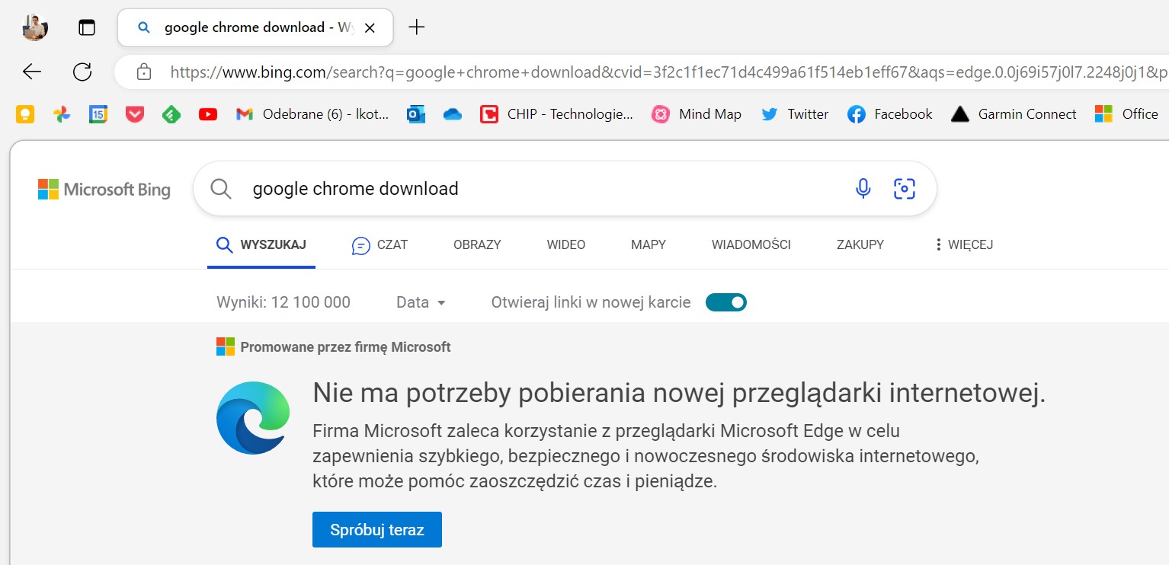The width and height of the screenshot is (1169, 565).
Task: Disable open links in new tab toggle
Action: pyautogui.click(x=726, y=302)
